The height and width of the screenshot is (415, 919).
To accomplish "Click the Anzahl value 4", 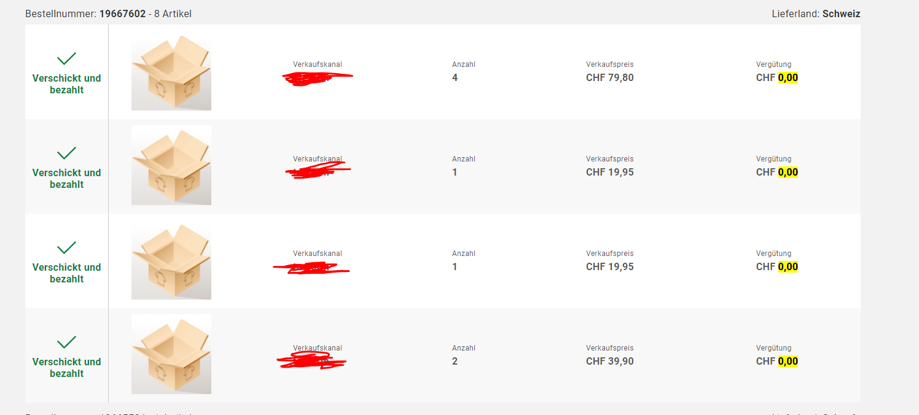I will 455,78.
